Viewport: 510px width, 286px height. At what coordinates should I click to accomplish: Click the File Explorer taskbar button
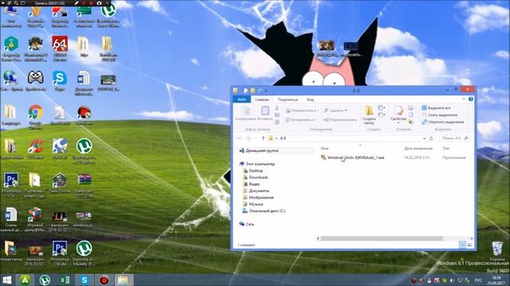(x=124, y=280)
